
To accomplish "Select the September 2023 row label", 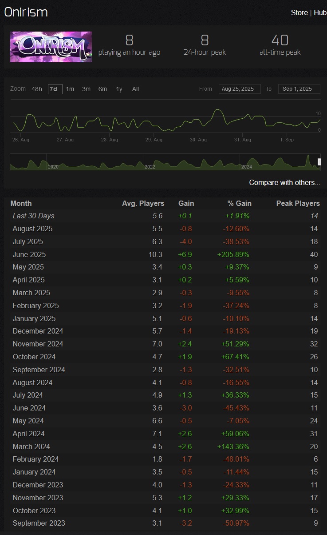I will pyautogui.click(x=39, y=523).
